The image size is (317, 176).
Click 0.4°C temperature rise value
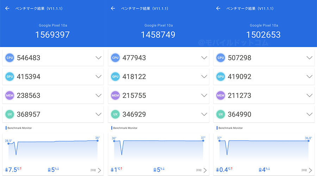point(226,170)
